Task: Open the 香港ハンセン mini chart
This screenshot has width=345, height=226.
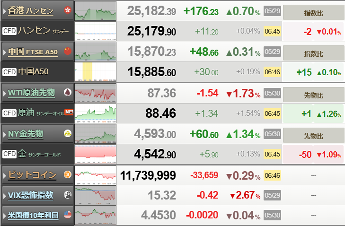Action: point(96,10)
